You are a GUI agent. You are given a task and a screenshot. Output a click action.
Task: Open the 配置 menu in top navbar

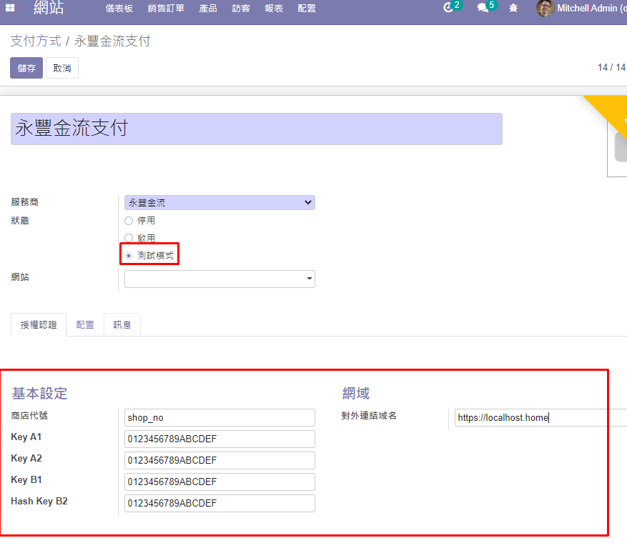pyautogui.click(x=307, y=9)
